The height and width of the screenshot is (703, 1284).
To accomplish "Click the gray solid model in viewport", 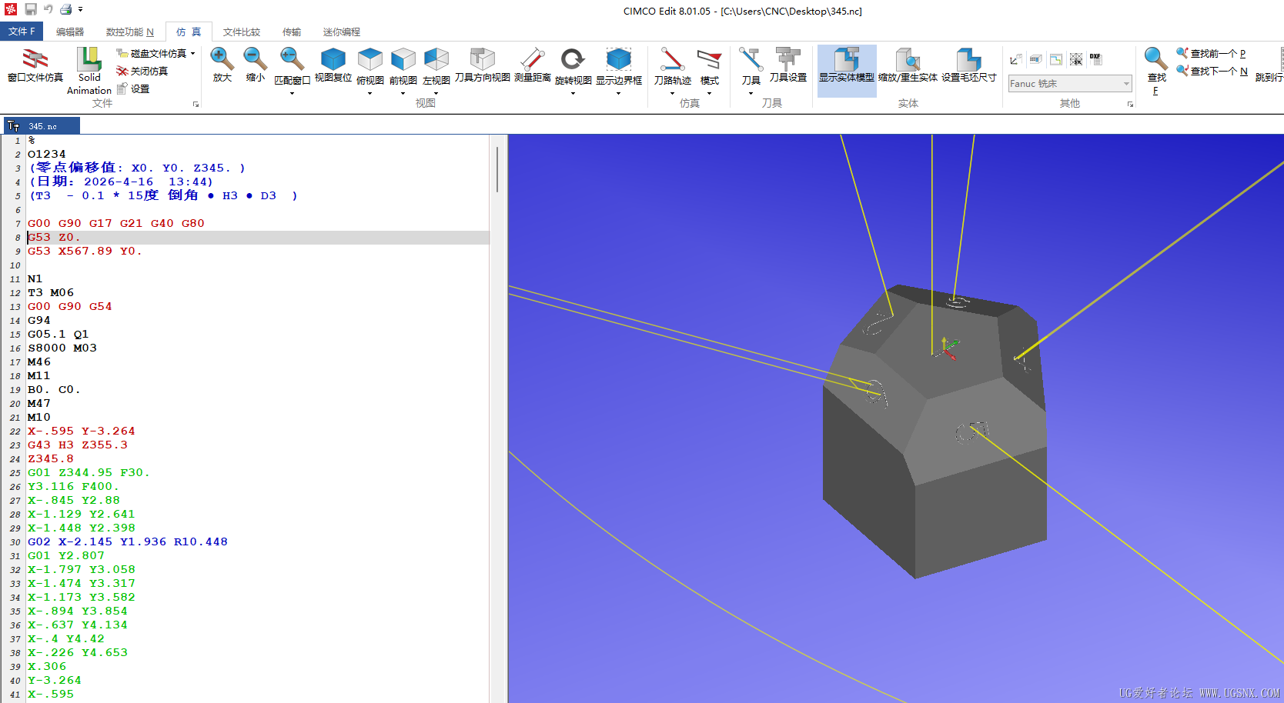I will 935,431.
